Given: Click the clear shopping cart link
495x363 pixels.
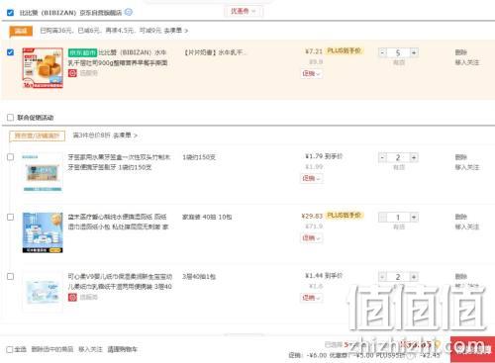Looking at the screenshot, I should [x=122, y=349].
